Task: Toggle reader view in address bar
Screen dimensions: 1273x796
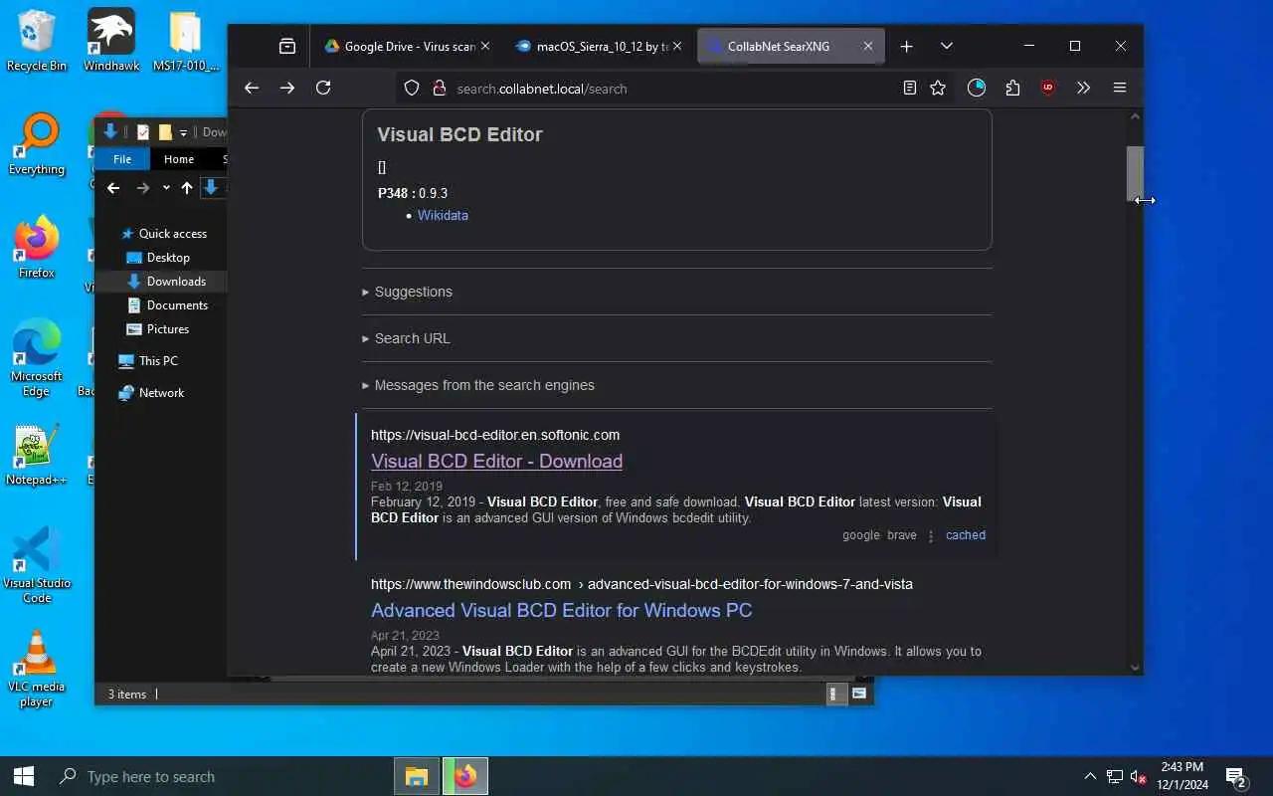Action: click(x=909, y=89)
